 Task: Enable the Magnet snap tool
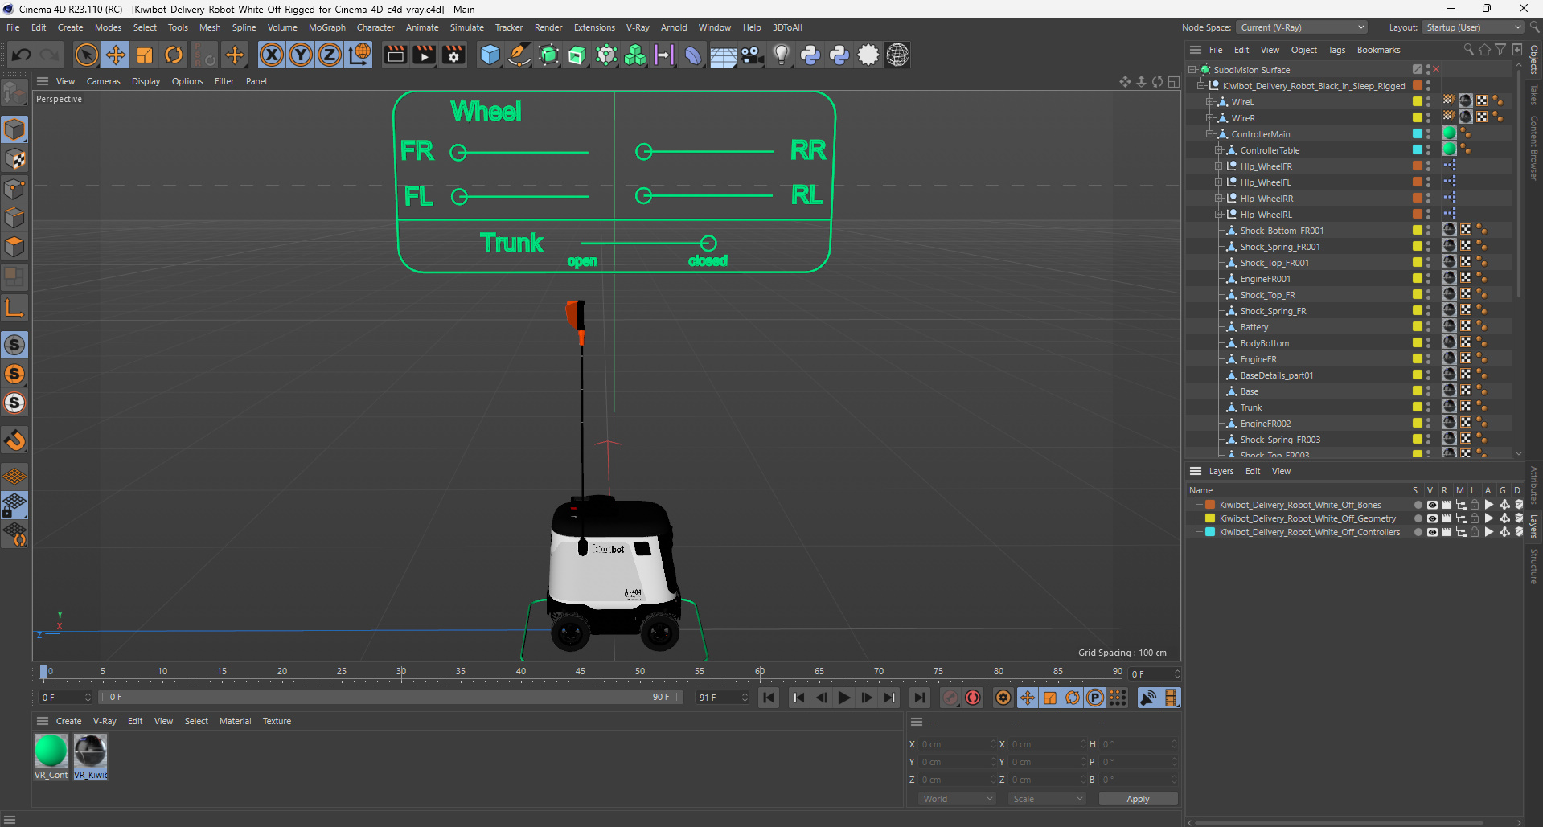(14, 440)
